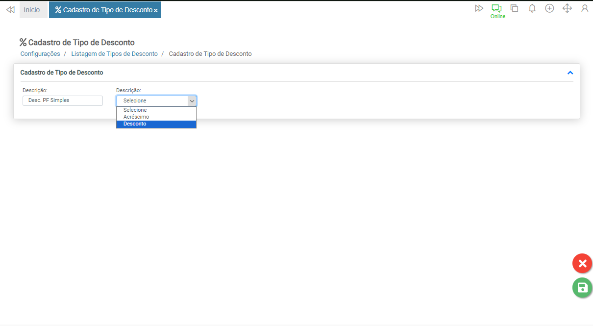Open the Online chat icon
Image resolution: width=593 pixels, height=326 pixels.
pos(497,9)
